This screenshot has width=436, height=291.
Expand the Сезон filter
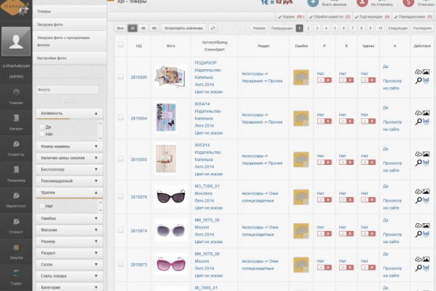(x=69, y=264)
